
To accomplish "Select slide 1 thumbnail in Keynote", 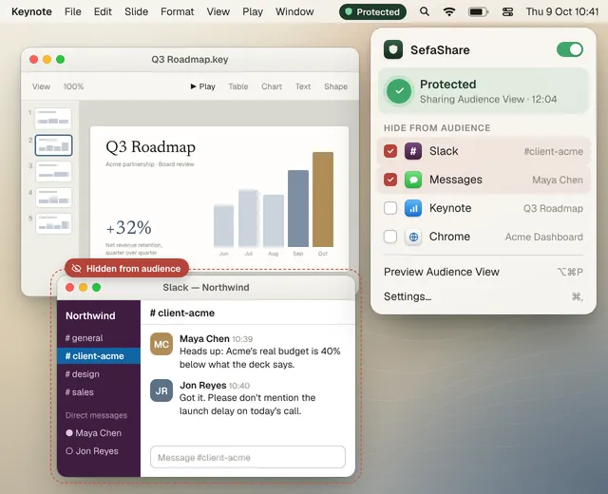I will (x=53, y=118).
